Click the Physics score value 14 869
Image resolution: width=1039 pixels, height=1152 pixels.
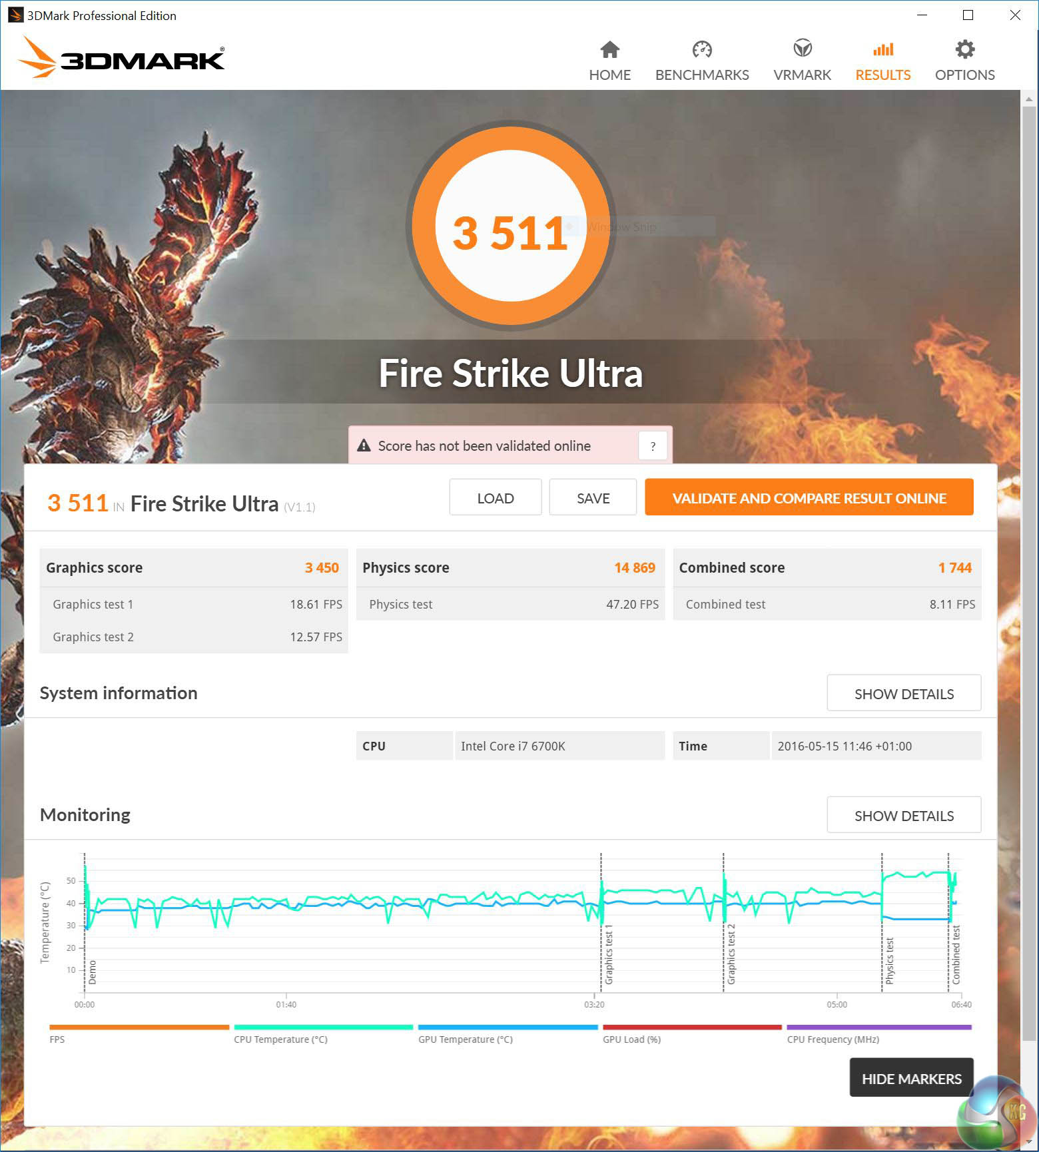[635, 567]
